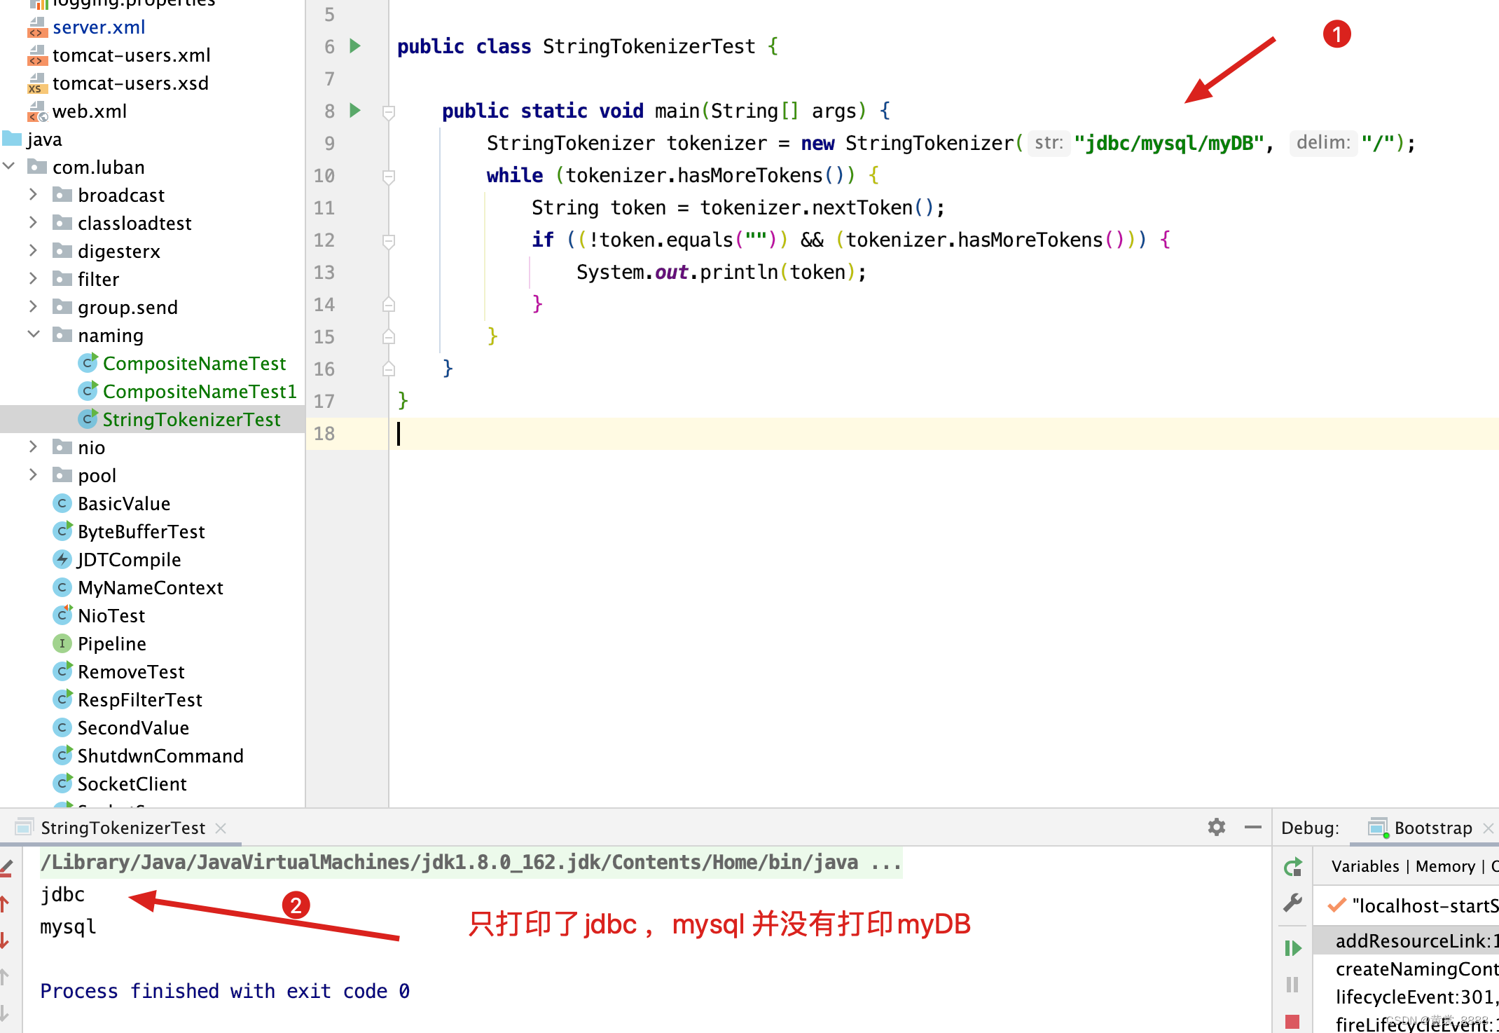Fold the if block at line 12

coord(389,240)
